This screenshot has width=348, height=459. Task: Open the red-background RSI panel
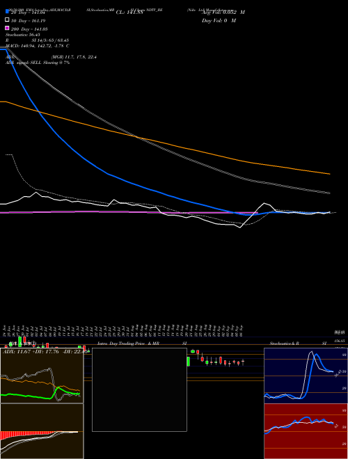[x=306, y=431]
